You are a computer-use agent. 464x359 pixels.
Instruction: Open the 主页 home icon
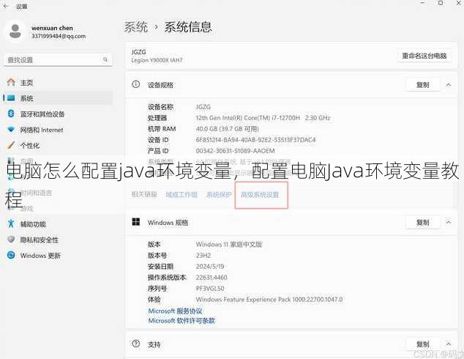[11, 82]
